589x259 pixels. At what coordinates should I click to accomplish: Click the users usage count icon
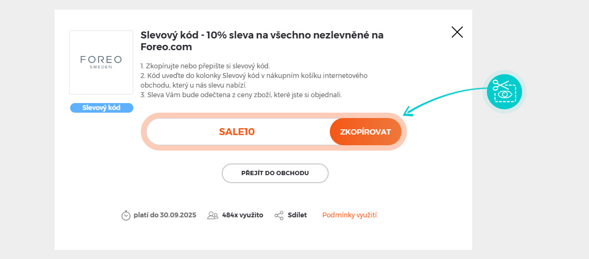[213, 216]
